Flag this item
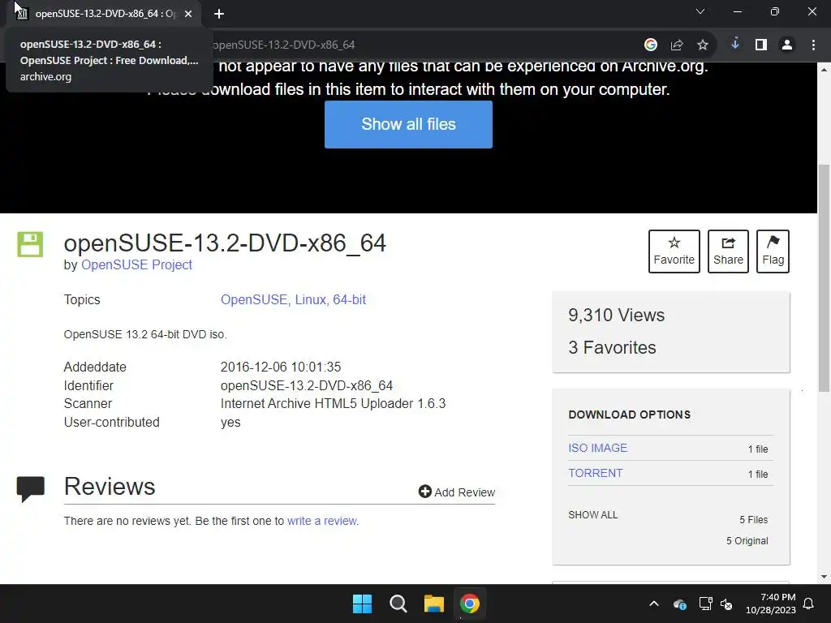 (x=773, y=251)
